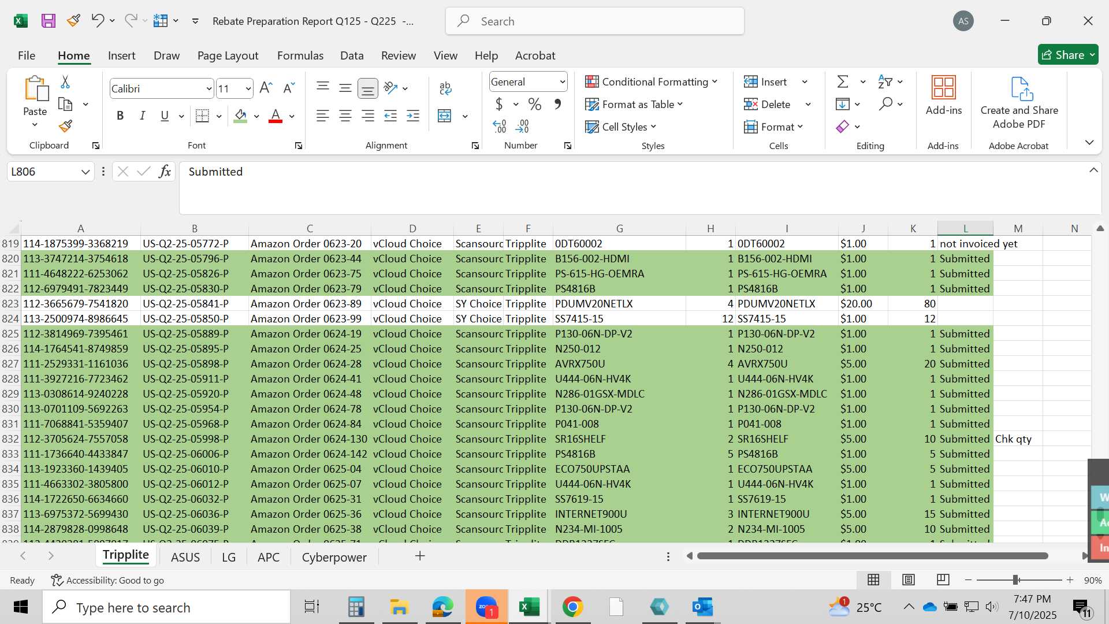Toggle Align Left
1109x624 pixels.
323,116
